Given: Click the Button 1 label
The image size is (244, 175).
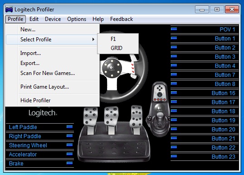Looking at the screenshot, I should pos(225,39).
